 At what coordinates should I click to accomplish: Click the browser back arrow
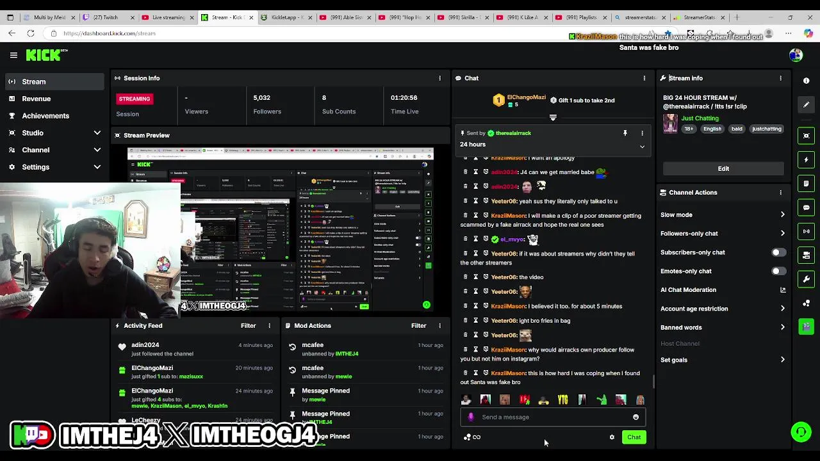click(x=12, y=33)
